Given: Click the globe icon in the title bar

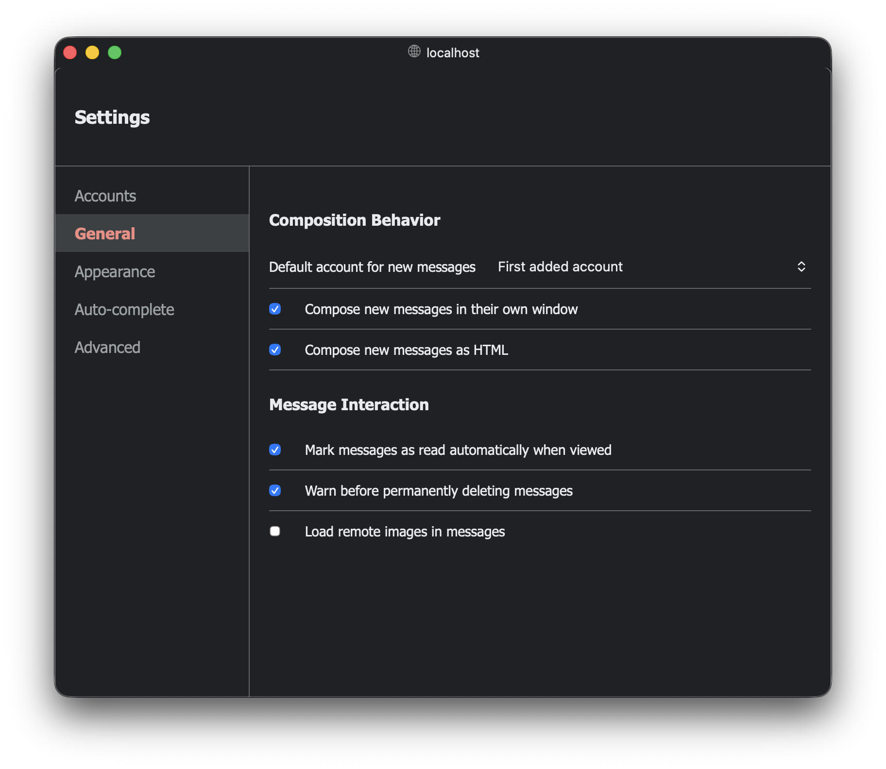Looking at the screenshot, I should pyautogui.click(x=413, y=52).
